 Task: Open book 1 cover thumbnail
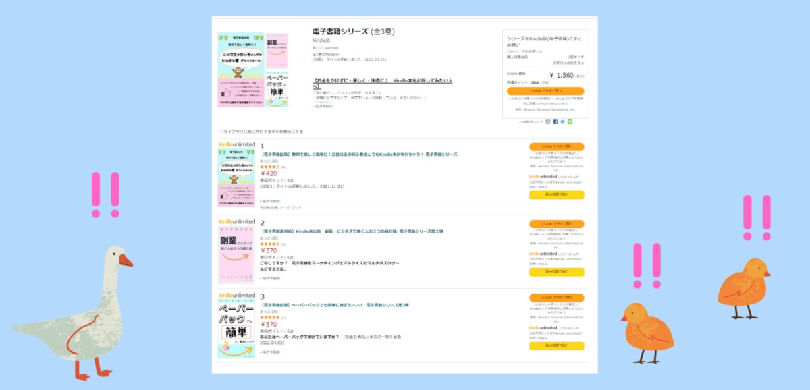236,177
